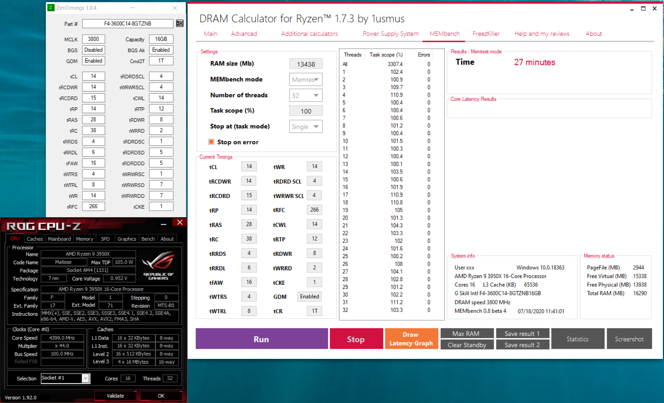Click the tRFC 266 value in ZenTimings
664x403 pixels.
point(93,206)
